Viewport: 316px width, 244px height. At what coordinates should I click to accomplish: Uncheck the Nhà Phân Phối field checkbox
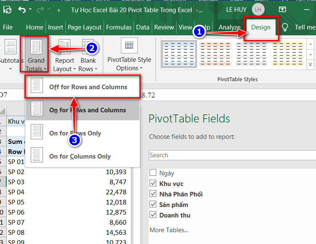point(153,194)
